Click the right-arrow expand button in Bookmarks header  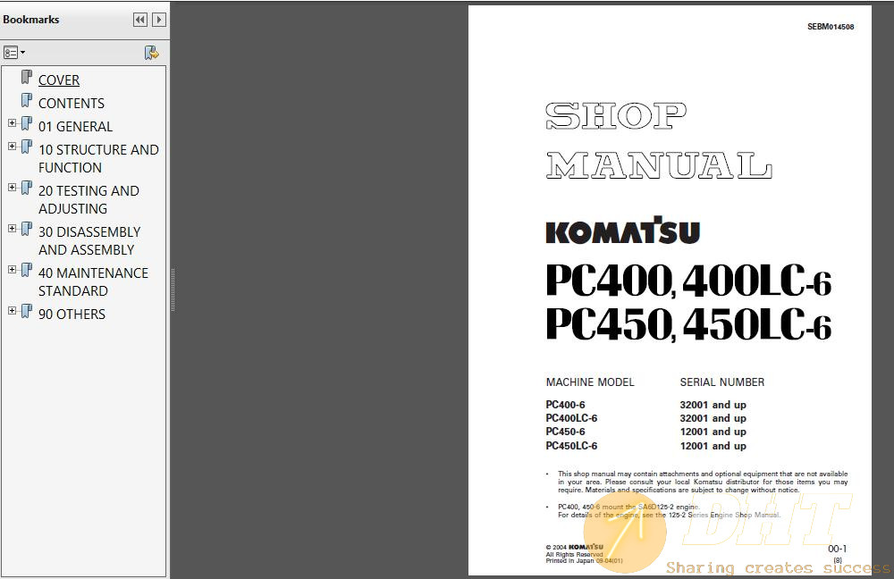[159, 20]
